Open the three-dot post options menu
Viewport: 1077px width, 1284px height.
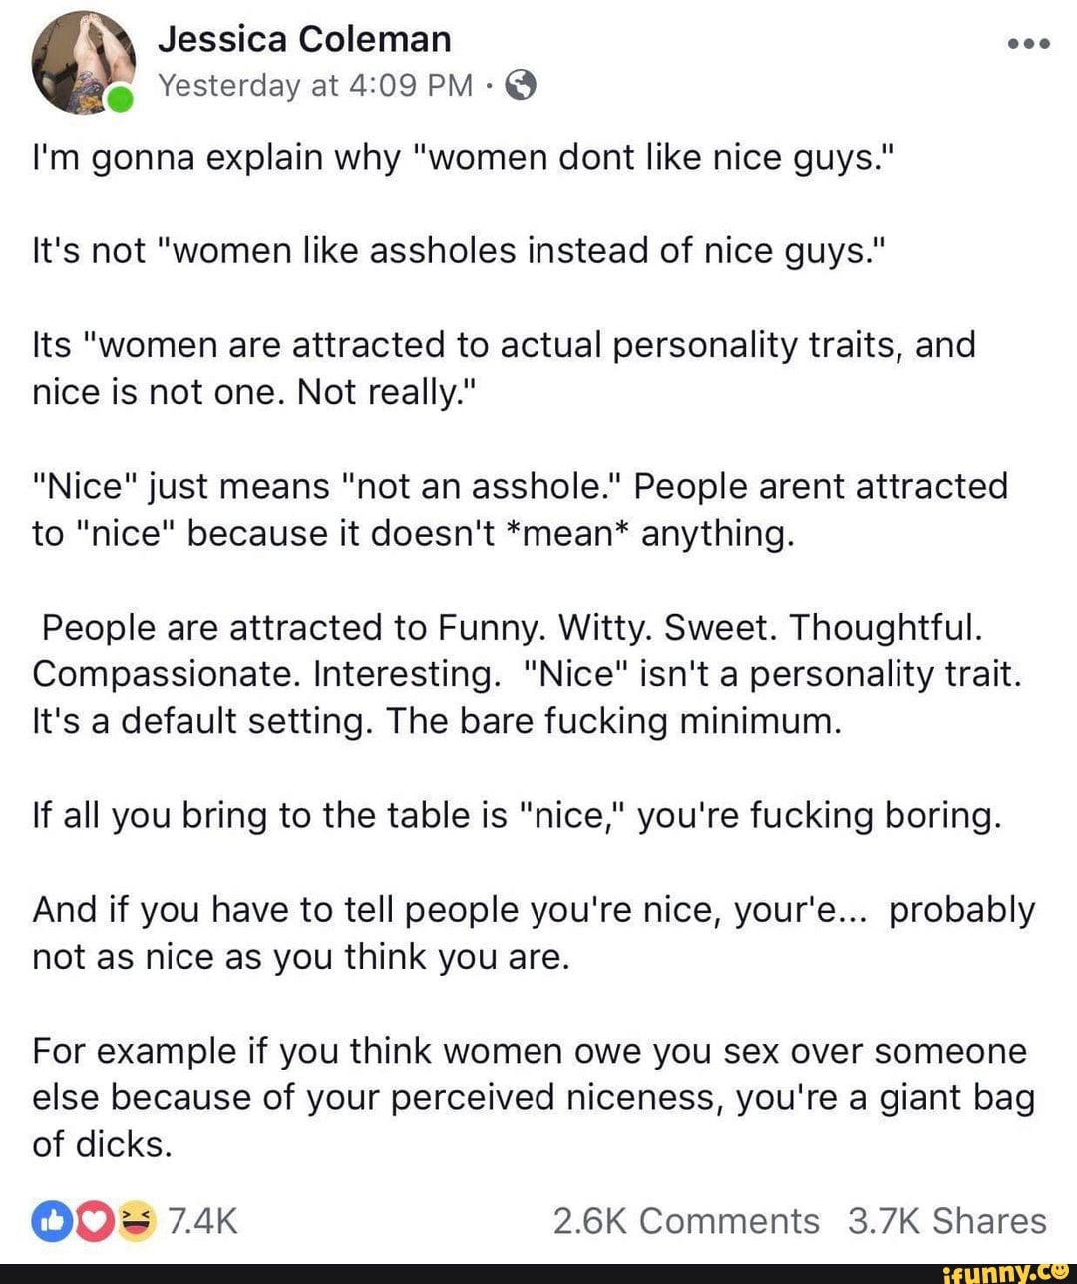tap(1028, 44)
